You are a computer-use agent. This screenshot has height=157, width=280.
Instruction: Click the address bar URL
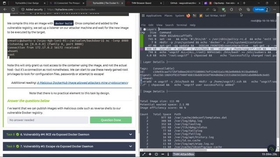(x=71, y=10)
